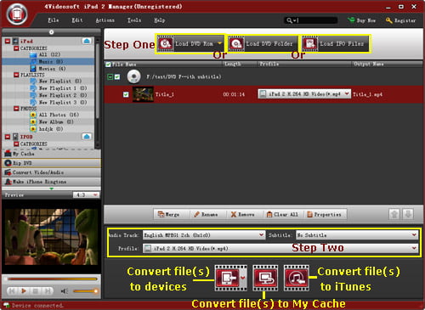Click the Load DVD Rom icon
The image size is (425, 310).
tap(166, 44)
